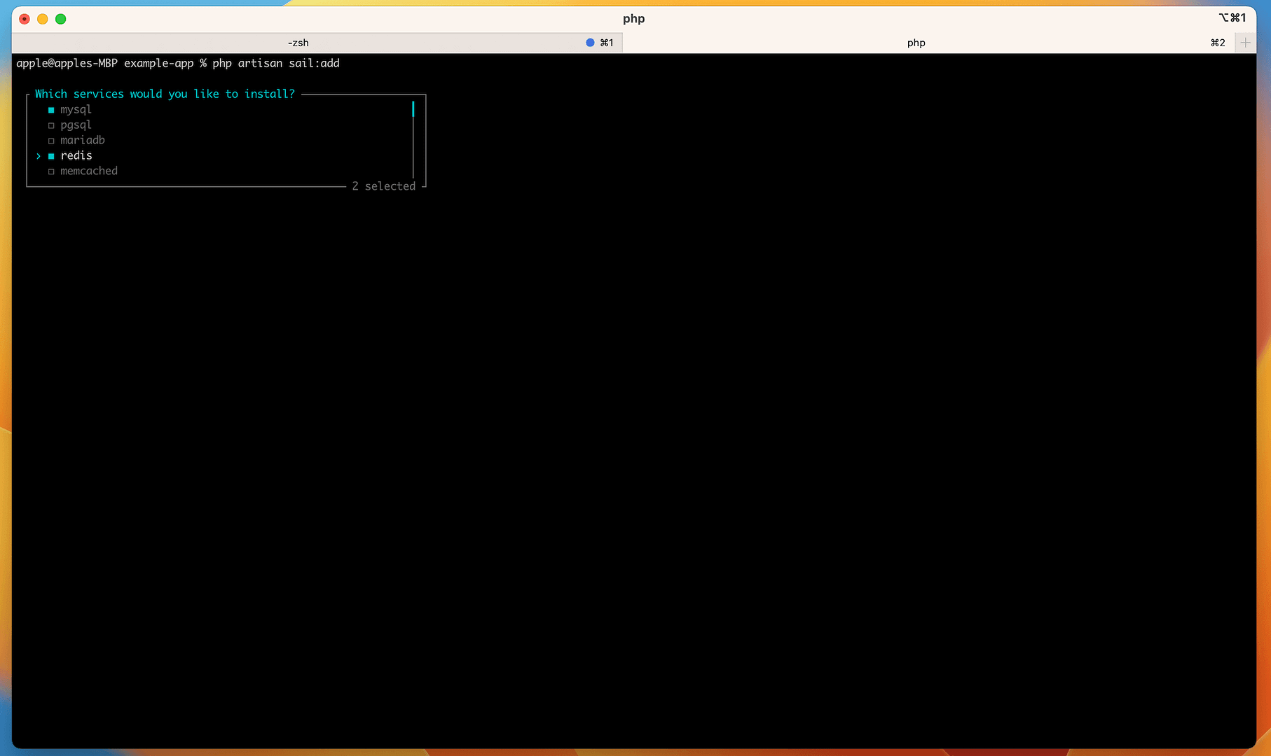Toggle the redis service checkbox
The height and width of the screenshot is (756, 1271).
(x=51, y=156)
